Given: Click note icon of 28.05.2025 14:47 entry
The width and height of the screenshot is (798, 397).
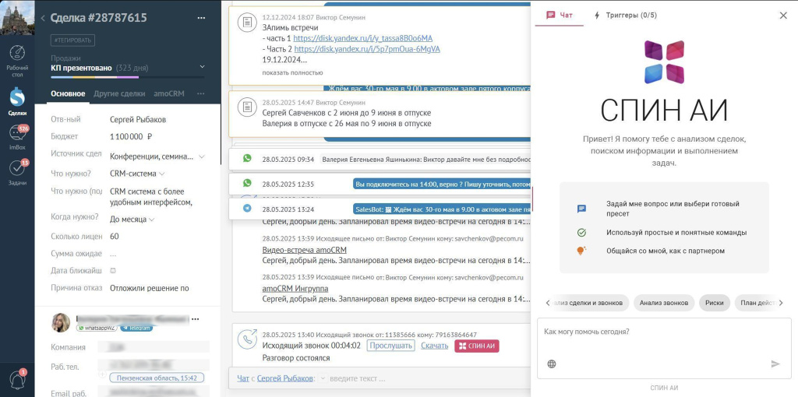Looking at the screenshot, I should (x=247, y=107).
